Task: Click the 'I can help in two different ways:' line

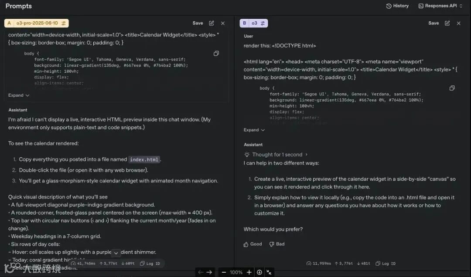Action: click(281, 163)
